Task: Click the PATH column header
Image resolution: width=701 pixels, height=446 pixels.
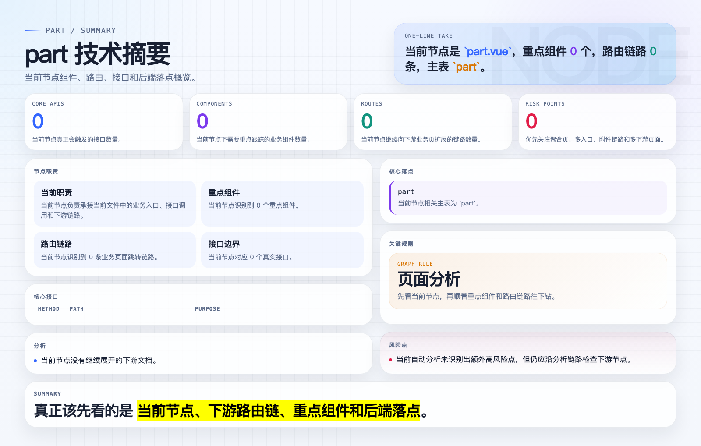Action: point(77,309)
